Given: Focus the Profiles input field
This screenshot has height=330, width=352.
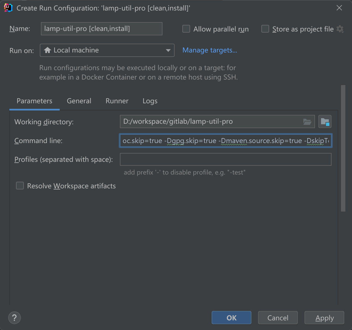Looking at the screenshot, I should (x=225, y=160).
